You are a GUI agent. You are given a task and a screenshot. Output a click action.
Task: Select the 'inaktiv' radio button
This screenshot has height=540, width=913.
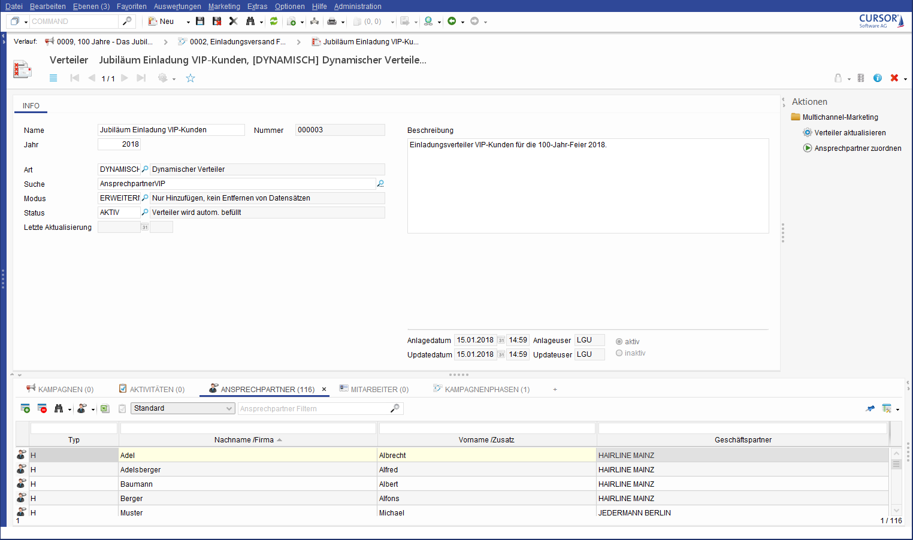619,353
